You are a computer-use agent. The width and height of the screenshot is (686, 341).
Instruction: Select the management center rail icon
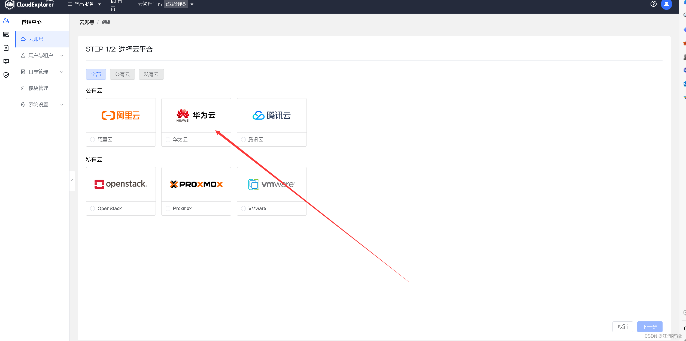6,21
